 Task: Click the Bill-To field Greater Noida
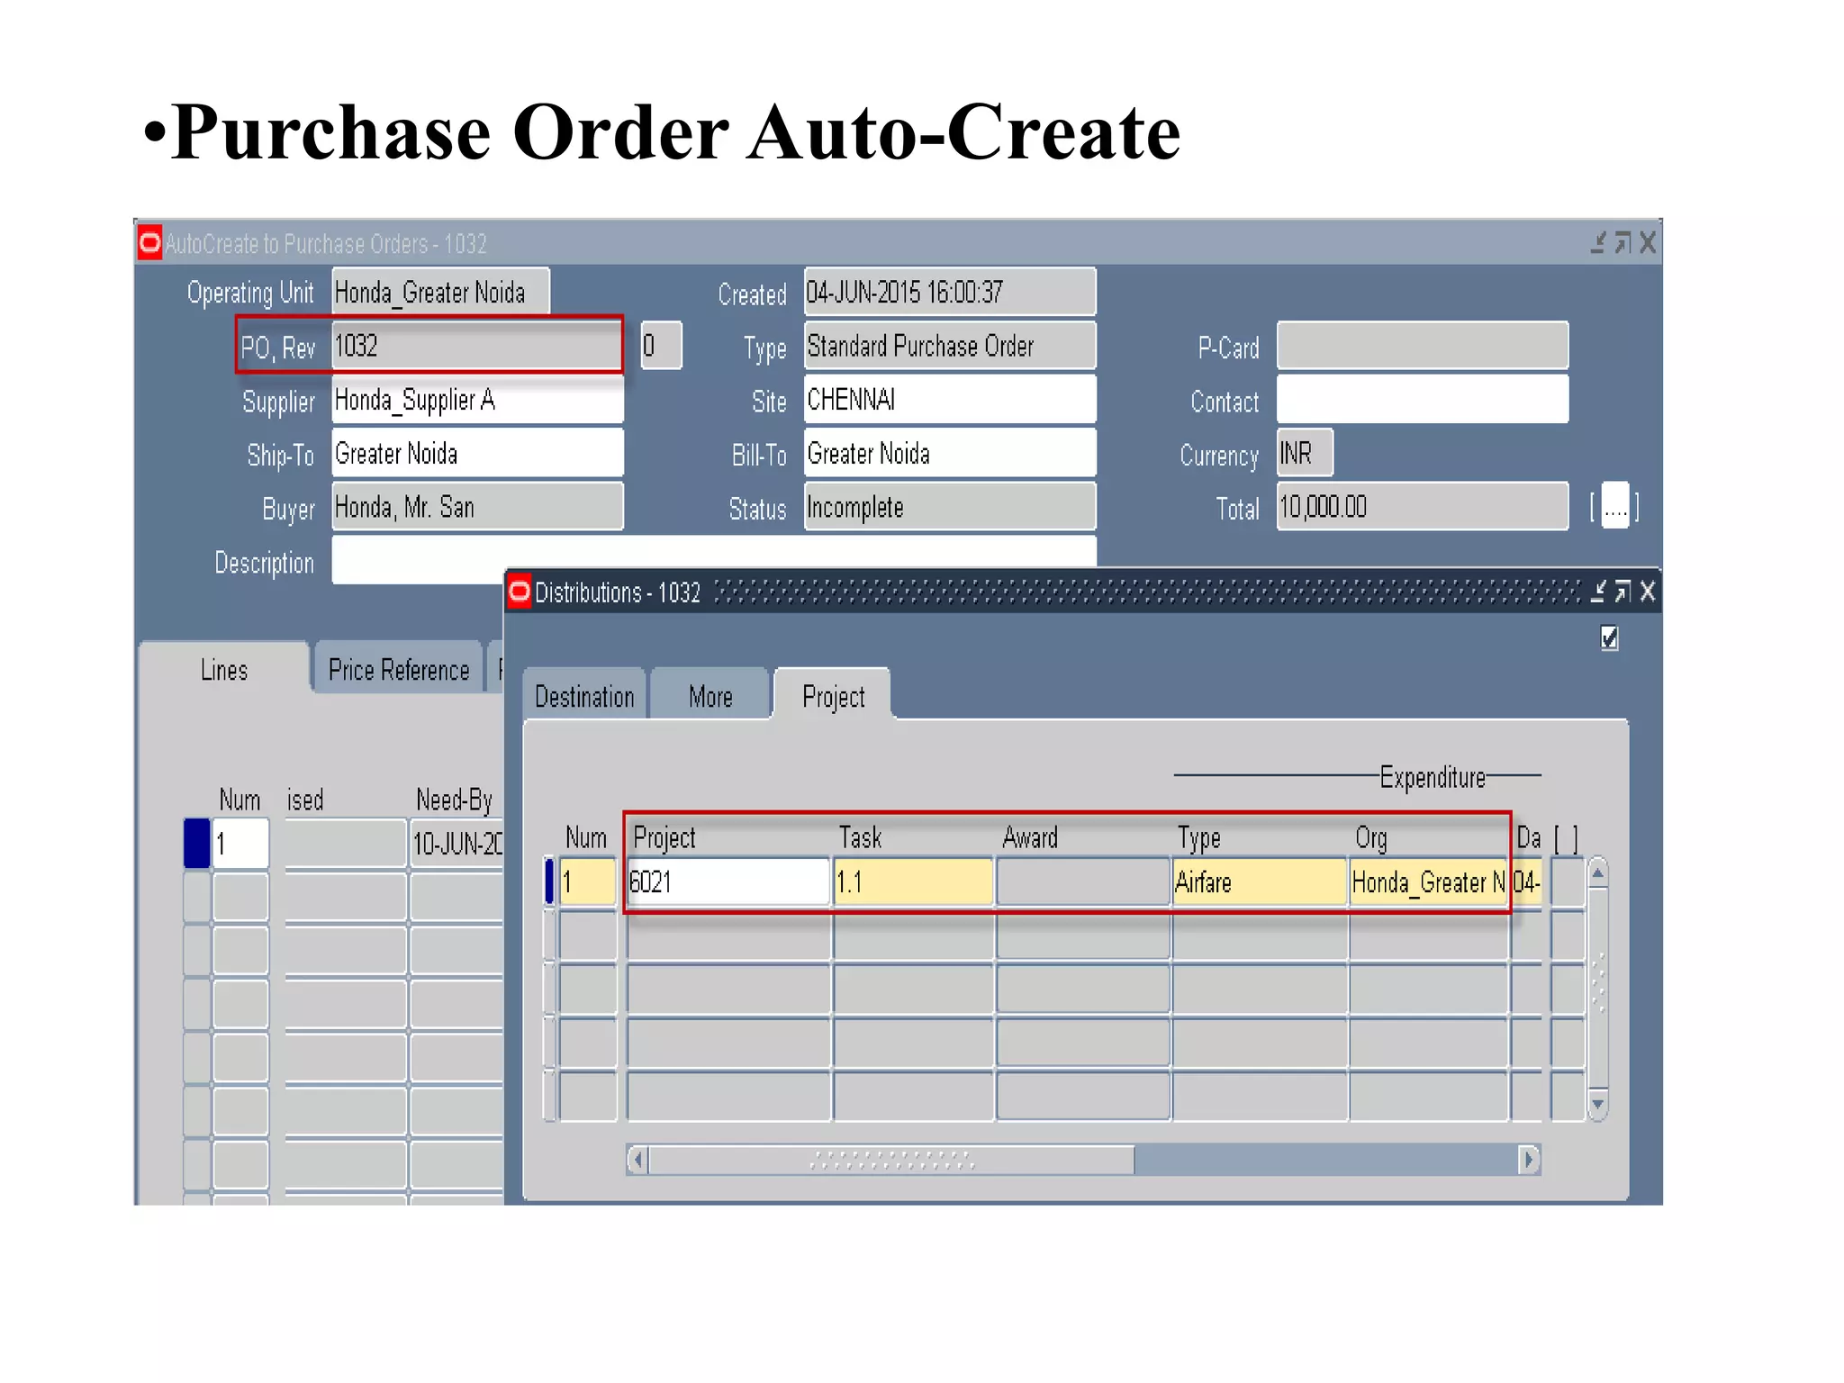[950, 453]
